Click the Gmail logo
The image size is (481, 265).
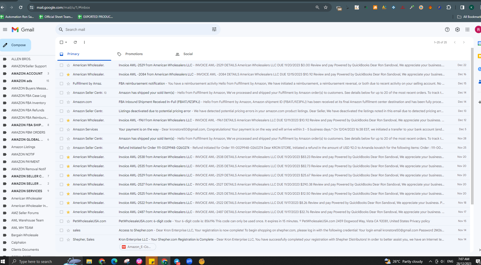(23, 30)
